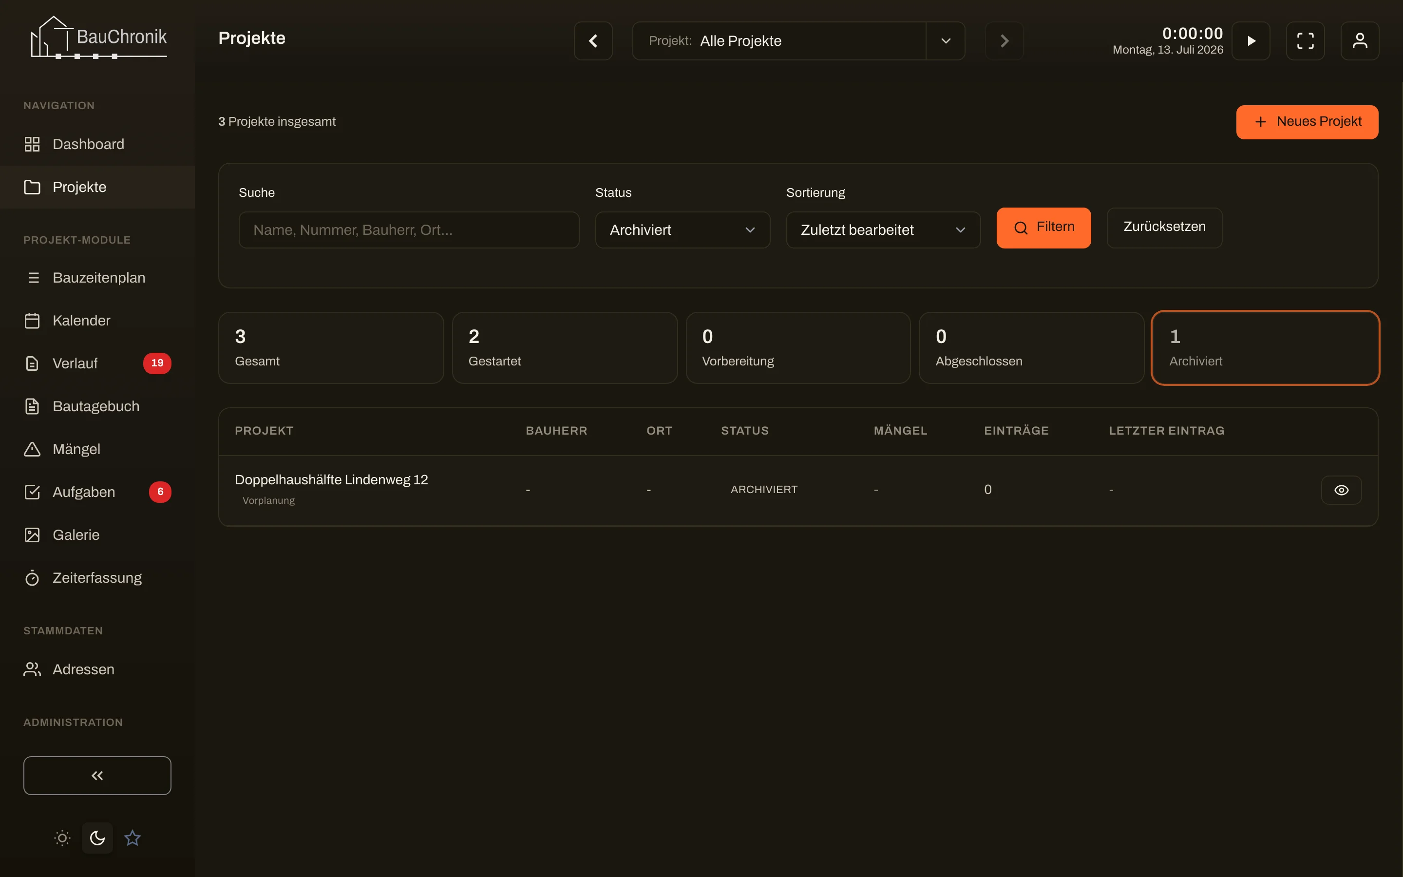Click the LETZTER EINTRAG column header
The width and height of the screenshot is (1403, 877).
[x=1166, y=431]
